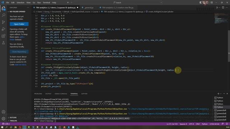This screenshot has width=230, height=129.
Task: Run the Python file with play icon
Action: (217, 8)
